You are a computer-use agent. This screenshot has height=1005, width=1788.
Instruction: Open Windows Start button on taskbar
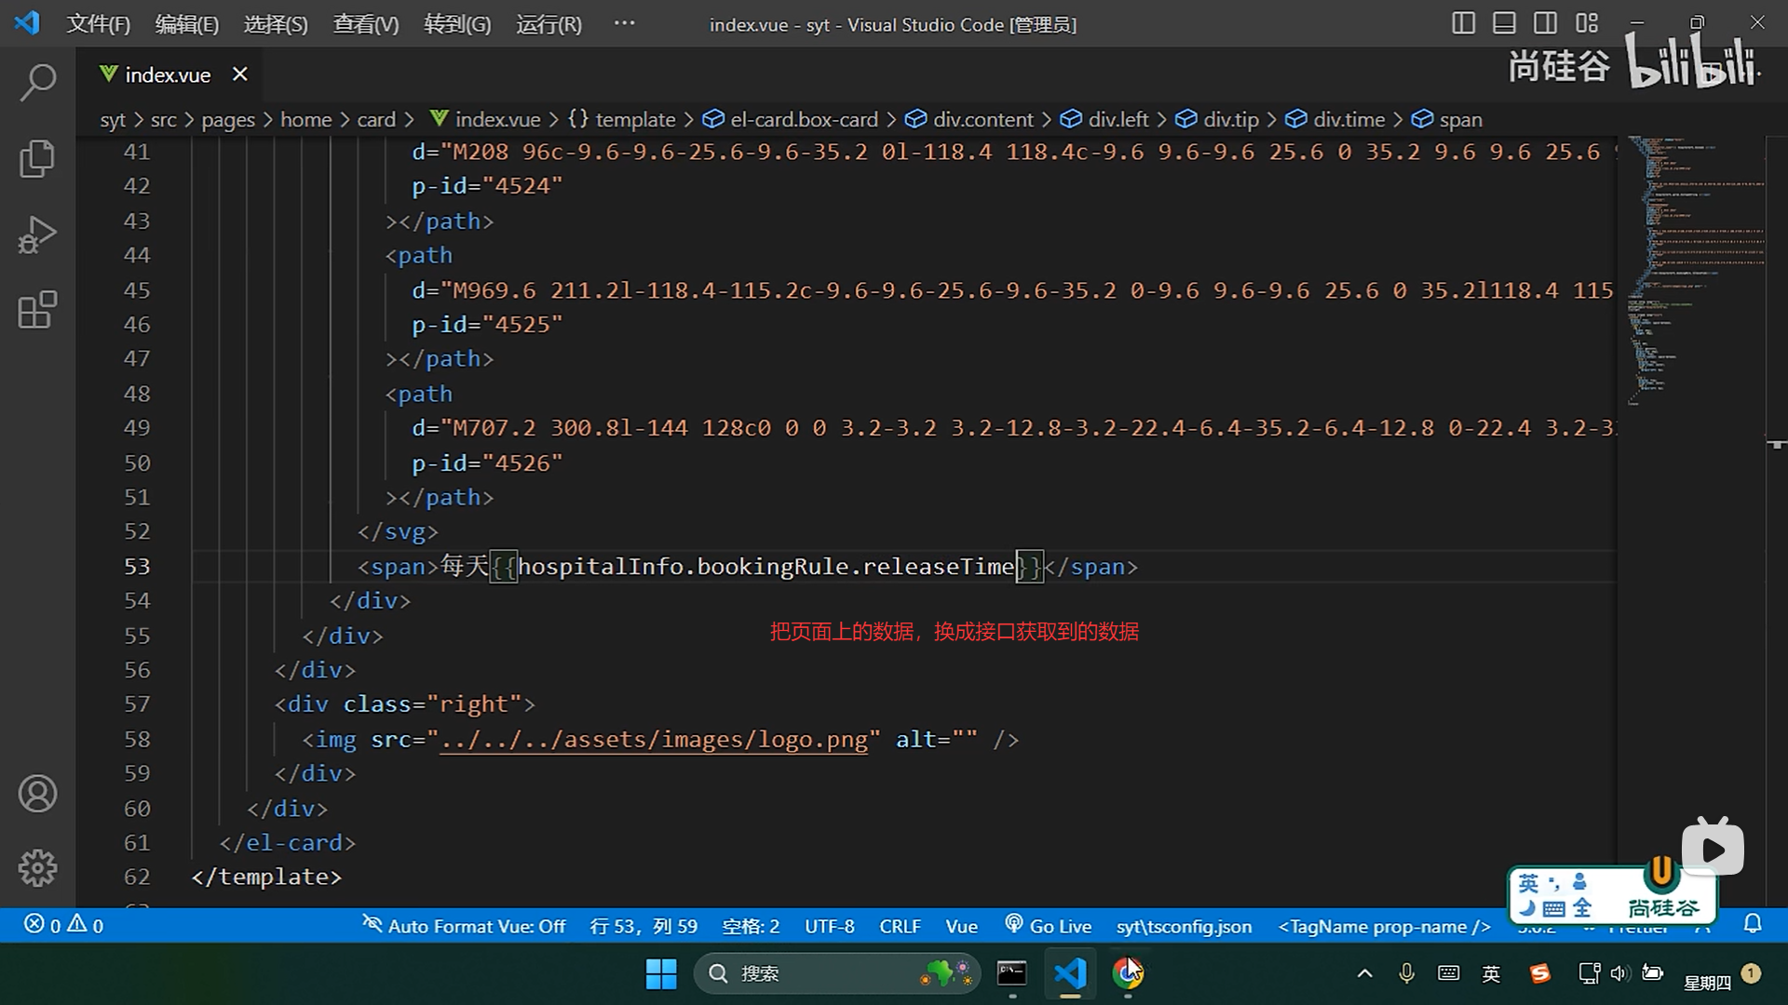click(x=661, y=974)
